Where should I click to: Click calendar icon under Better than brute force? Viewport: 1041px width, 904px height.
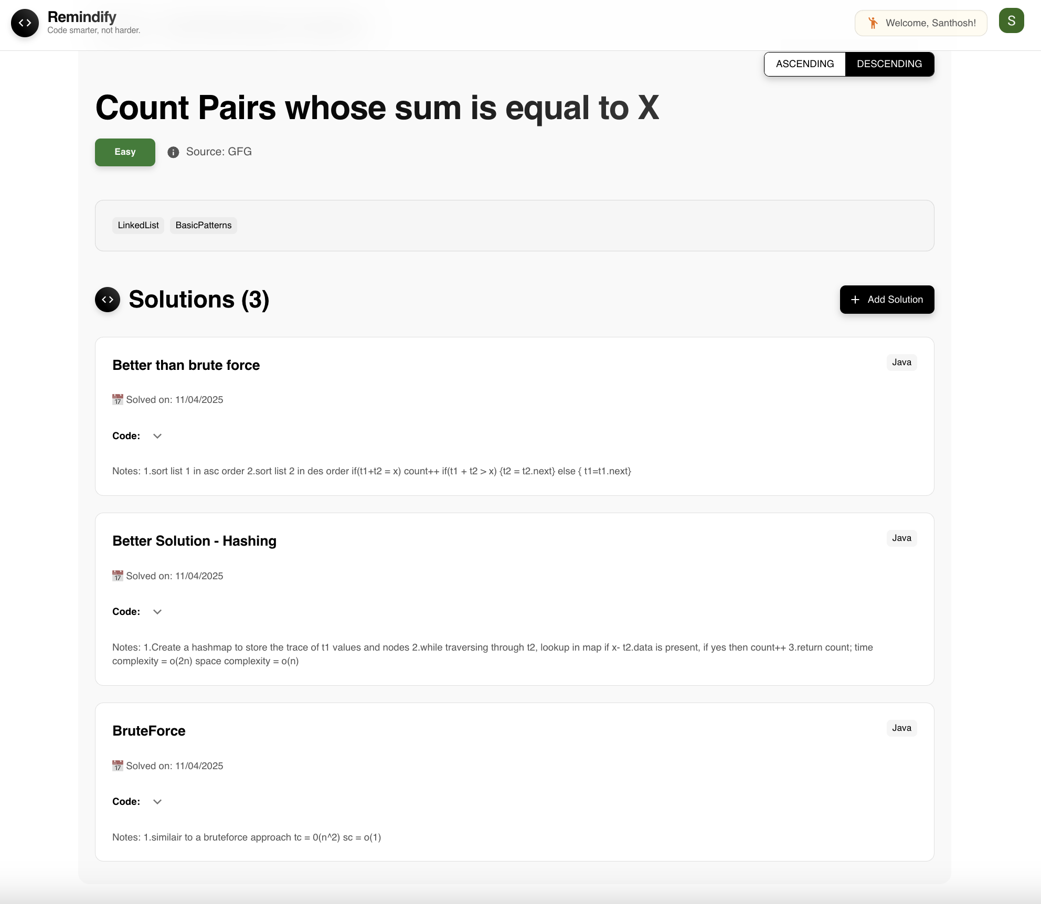tap(118, 400)
